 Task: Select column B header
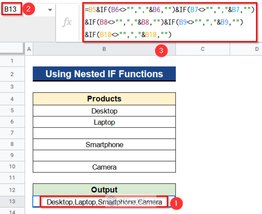pyautogui.click(x=104, y=50)
